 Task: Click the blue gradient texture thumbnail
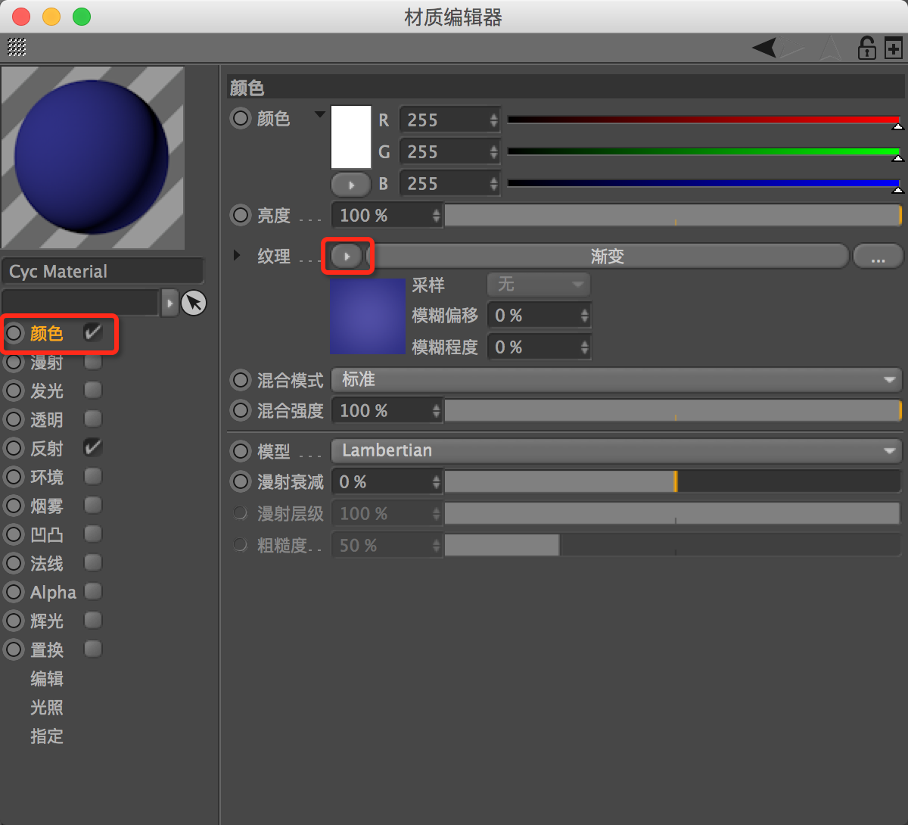tap(368, 316)
